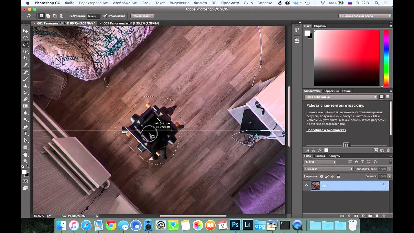This screenshot has height=233, width=414.
Task: Select the Horizontal Type tool
Action: 26,134
